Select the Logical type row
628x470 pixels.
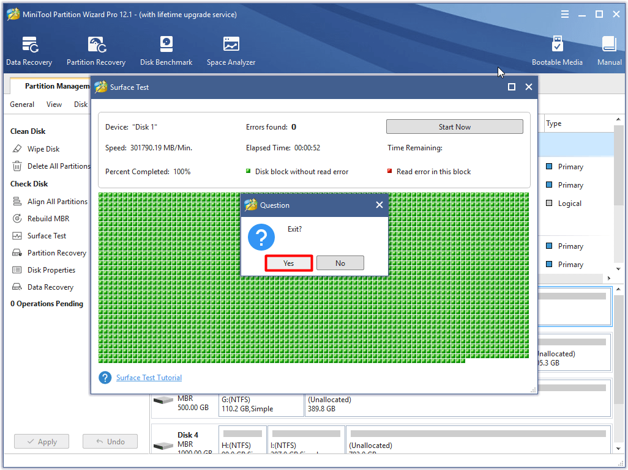pos(569,203)
